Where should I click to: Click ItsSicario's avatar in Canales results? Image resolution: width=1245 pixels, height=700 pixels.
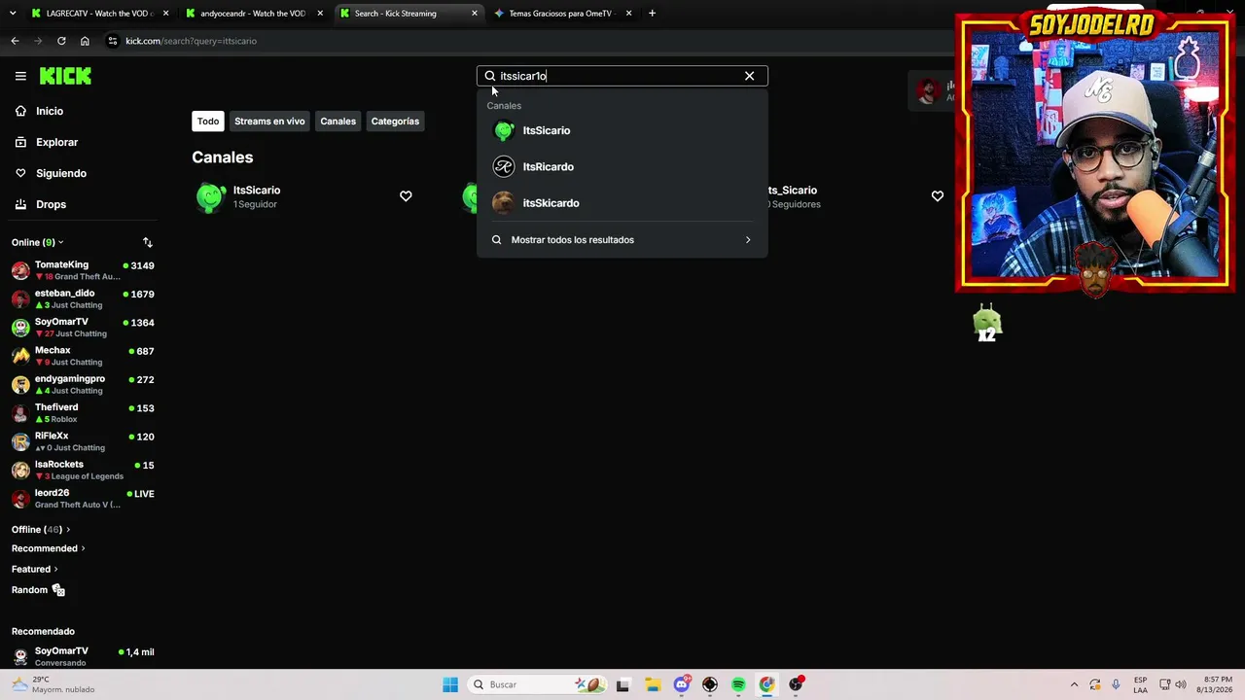point(210,196)
